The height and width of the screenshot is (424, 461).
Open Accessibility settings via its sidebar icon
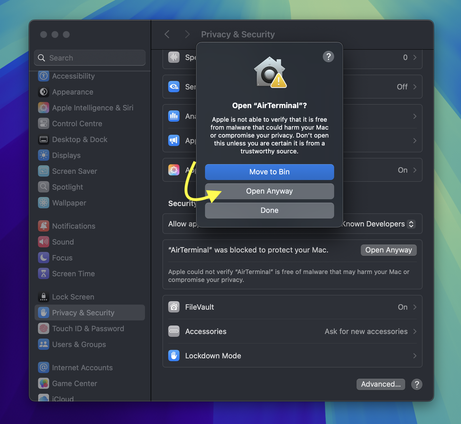pyautogui.click(x=43, y=76)
